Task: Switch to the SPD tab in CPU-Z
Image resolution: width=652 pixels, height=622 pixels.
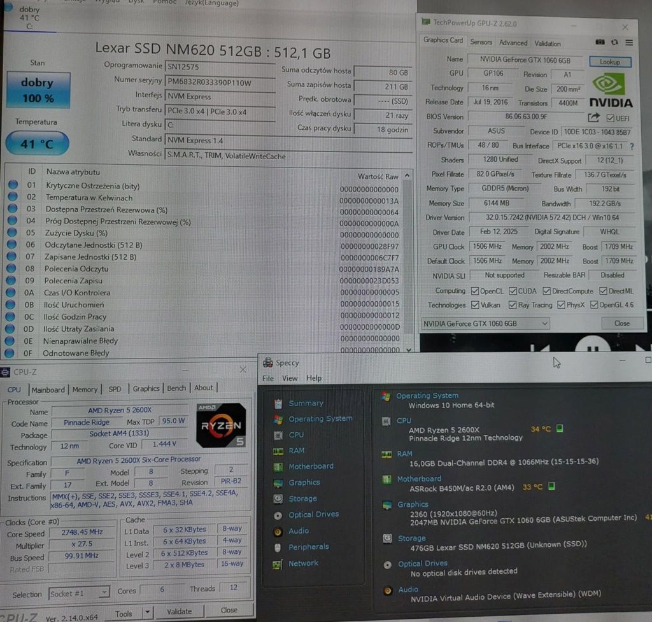Action: click(x=115, y=389)
